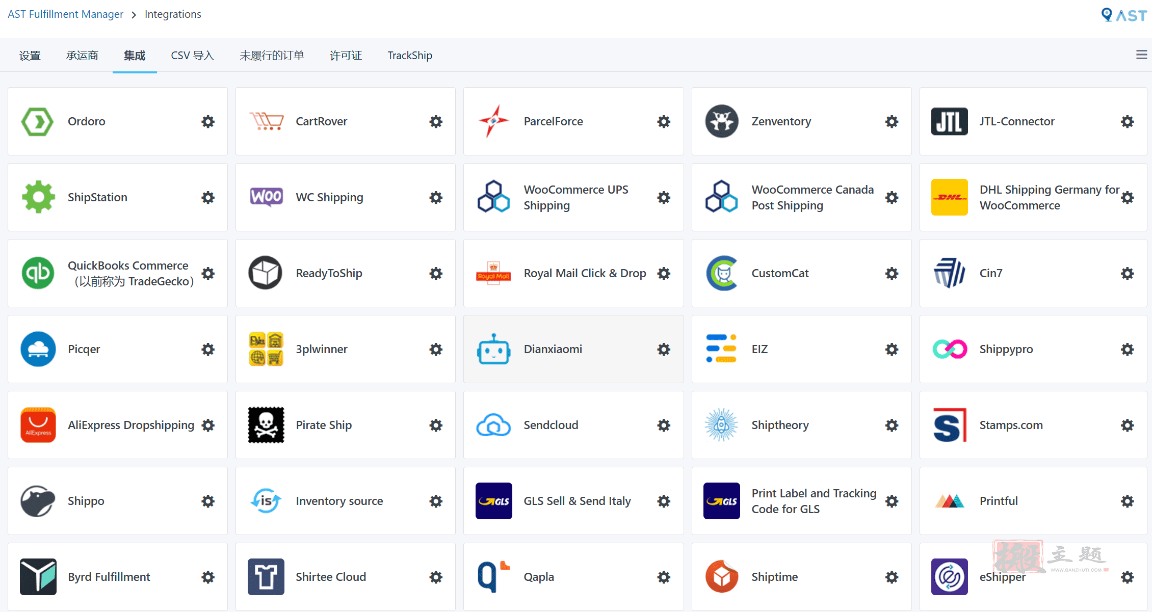The height and width of the screenshot is (612, 1152).
Task: Click the Dianxiaomi robot logo
Action: point(493,350)
